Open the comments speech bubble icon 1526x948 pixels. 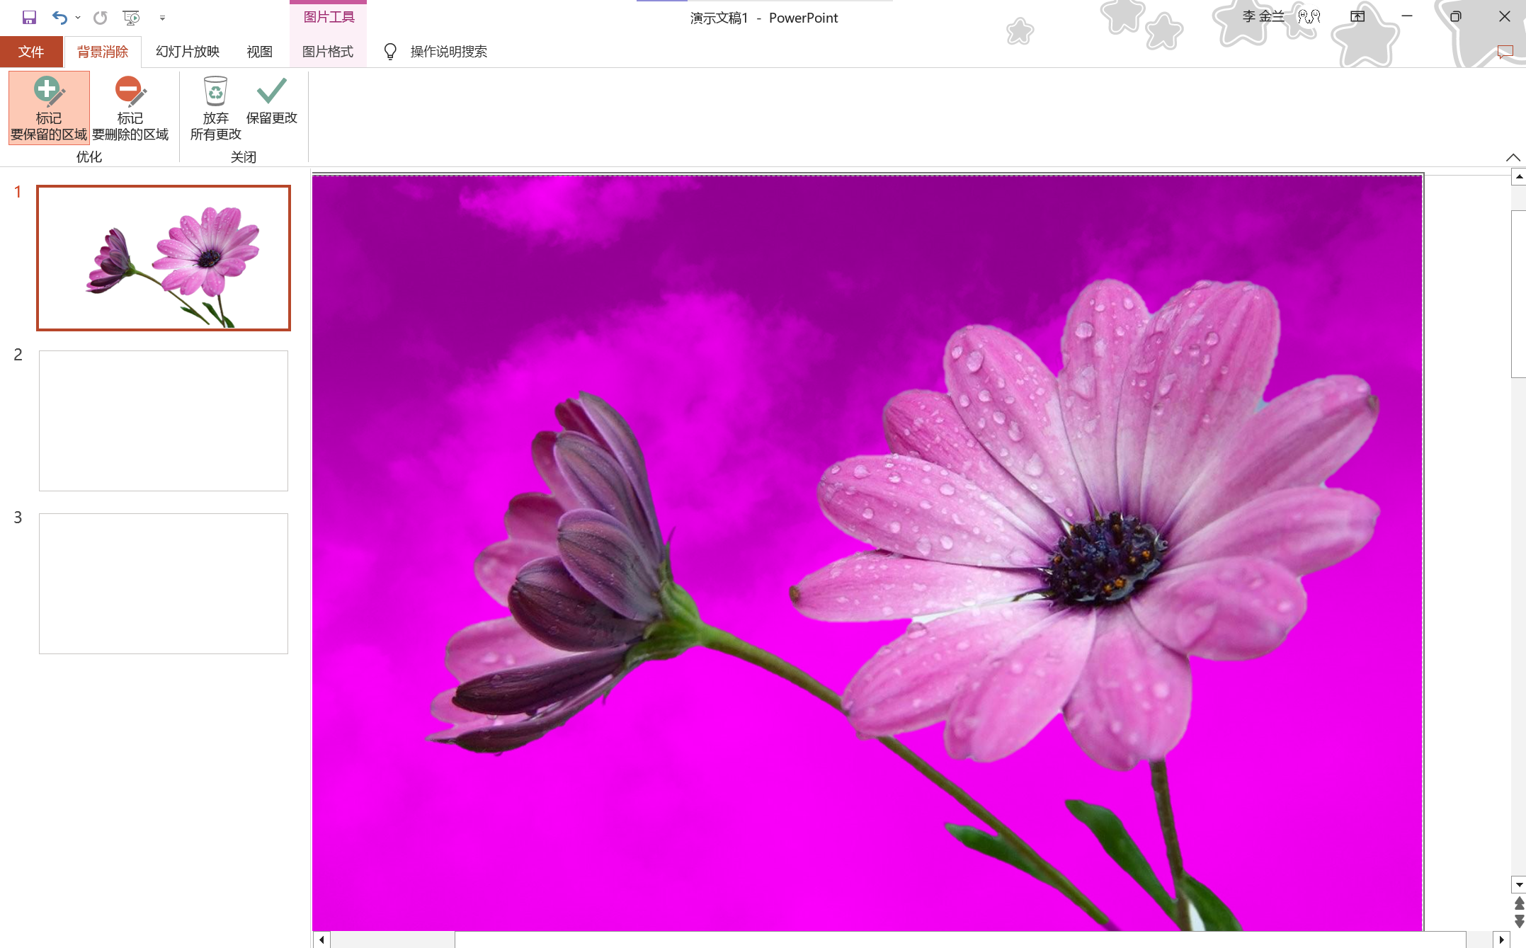tap(1505, 52)
